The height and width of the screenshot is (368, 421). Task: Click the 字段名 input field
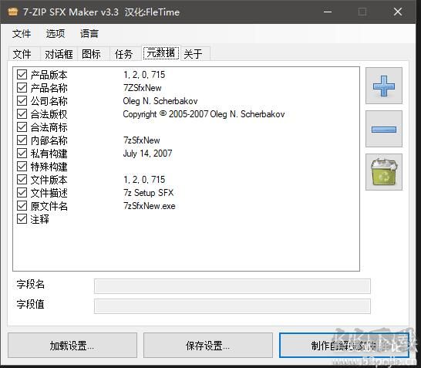pos(232,286)
